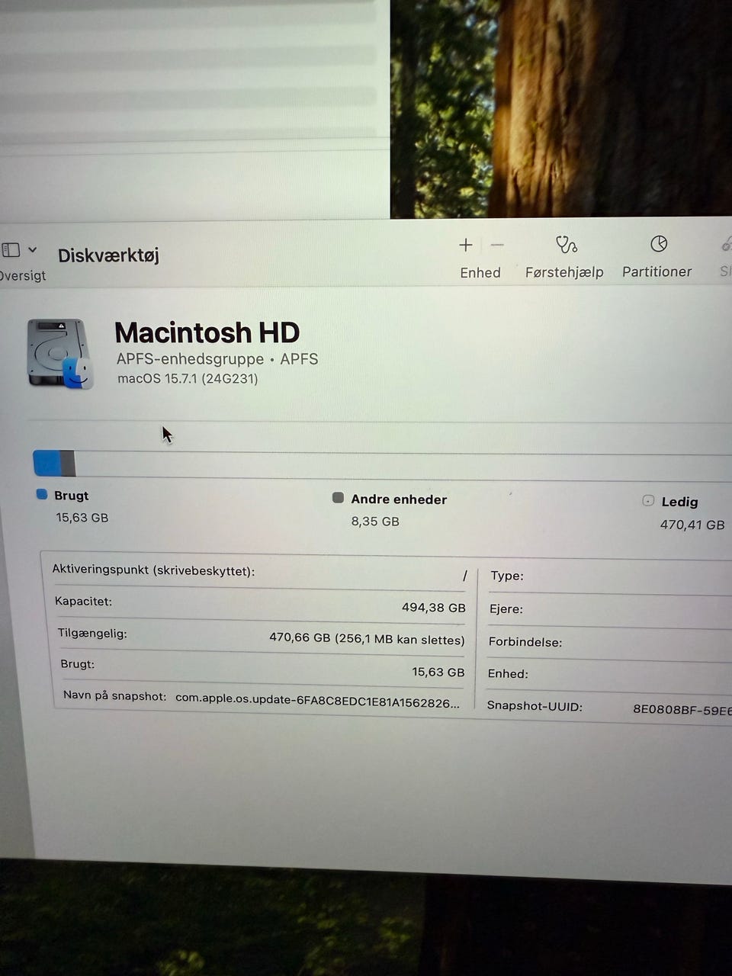Click the Snapshot-UUID value 8E0808BF
732x976 pixels.
point(682,709)
